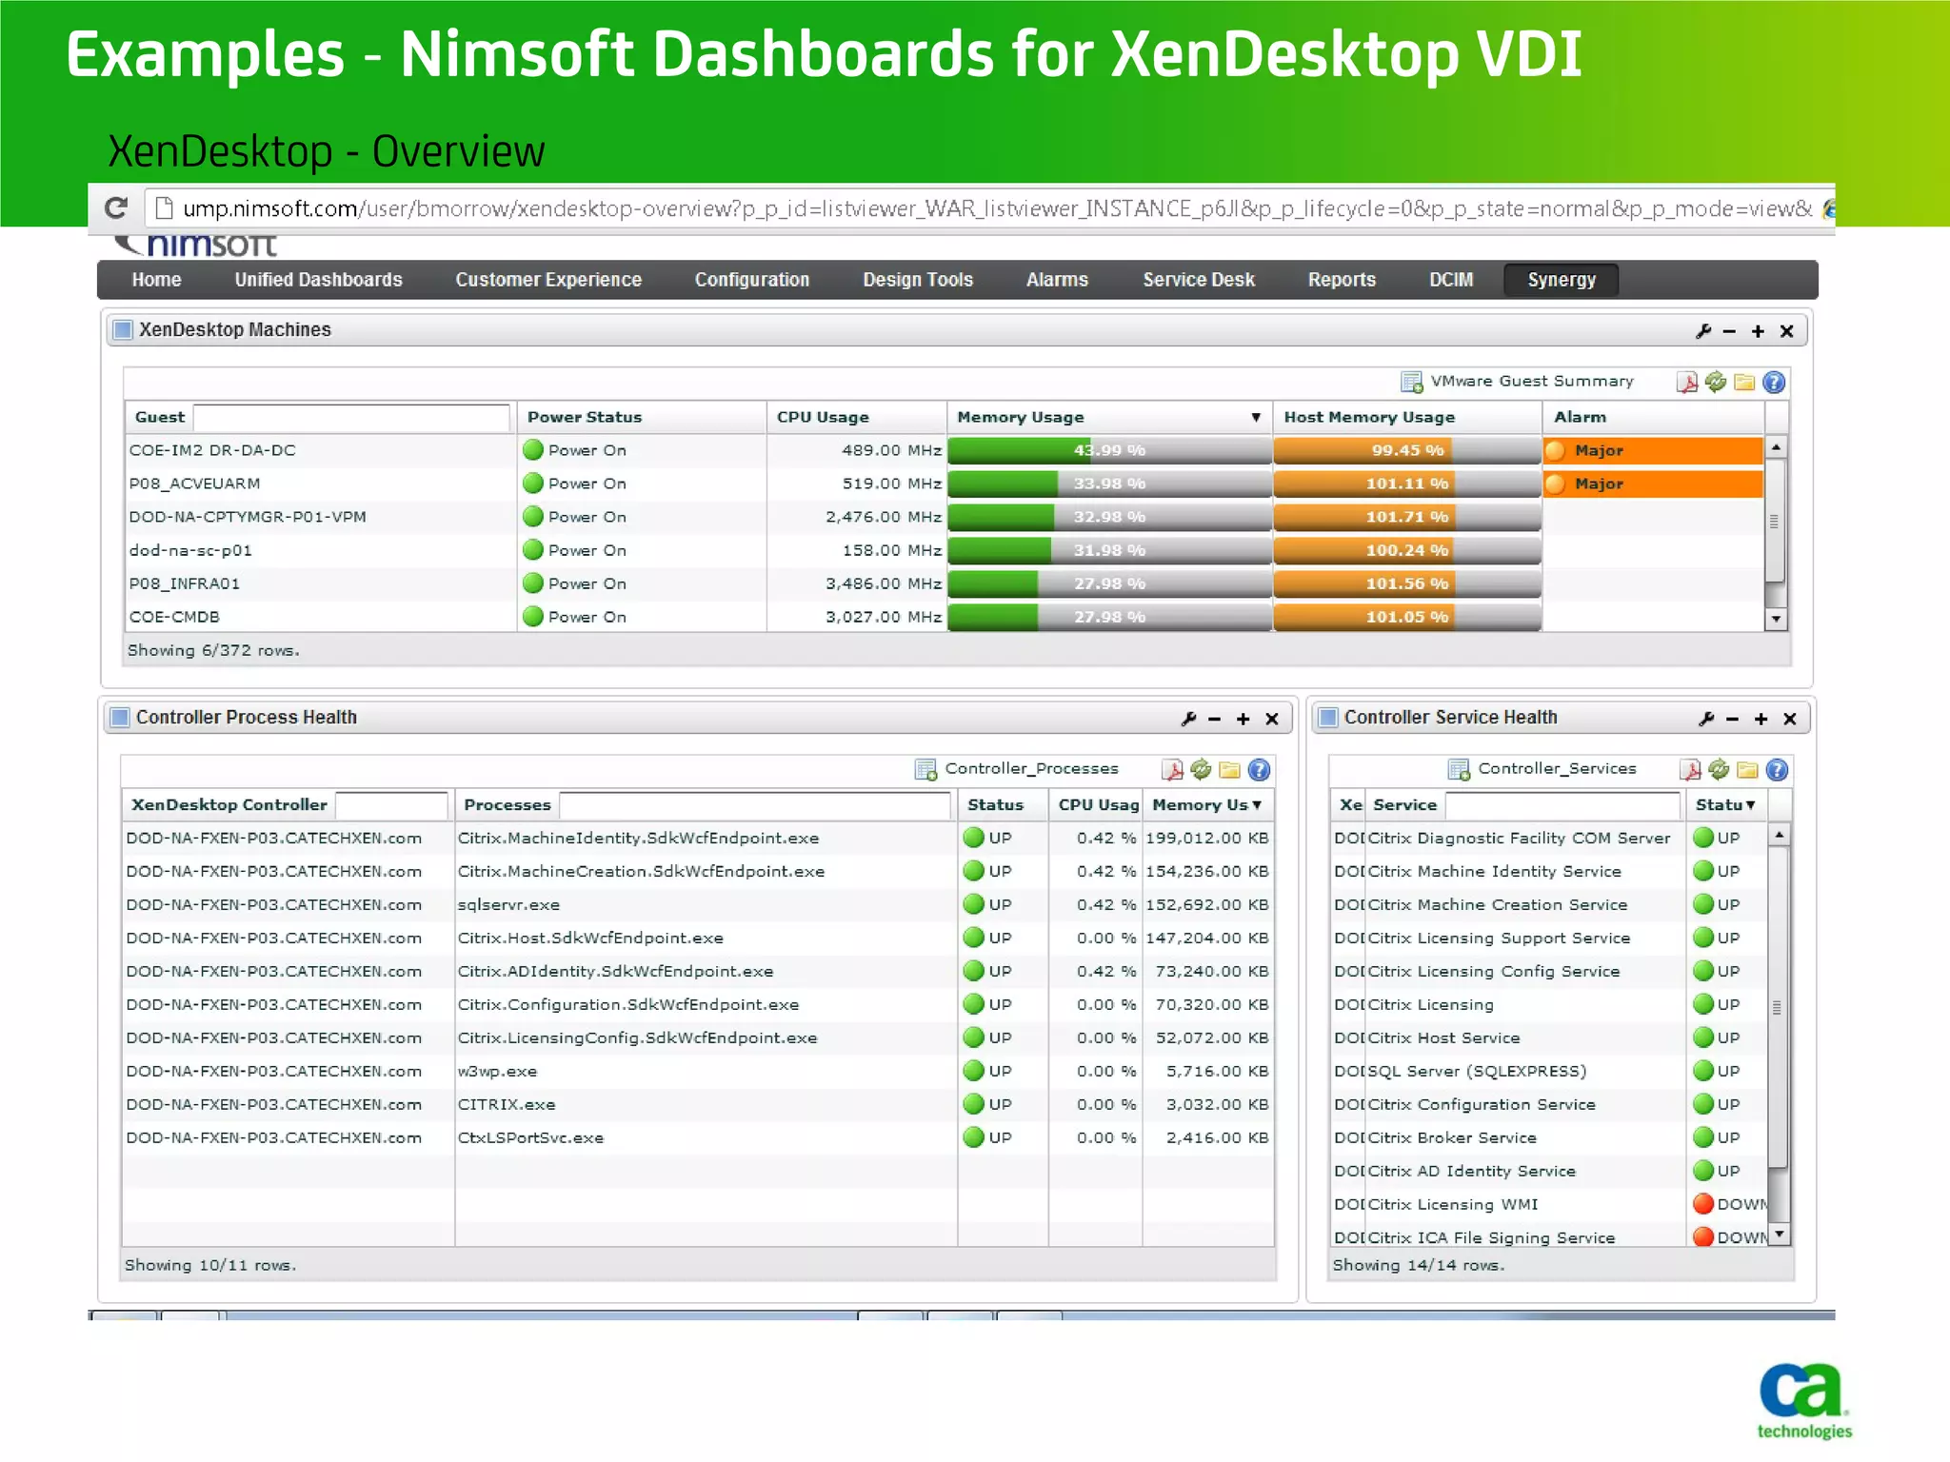Maximize Controller Service Health portlet with plus
Viewport: 1950px width, 1462px height.
click(1761, 719)
